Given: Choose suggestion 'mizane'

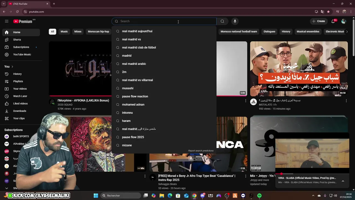Looking at the screenshot, I should pos(164,145).
